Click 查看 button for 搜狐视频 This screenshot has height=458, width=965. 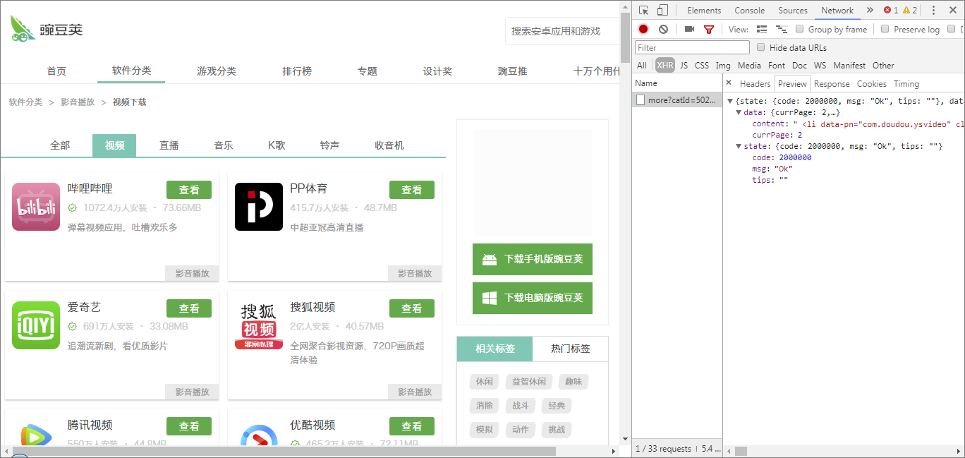click(x=412, y=308)
